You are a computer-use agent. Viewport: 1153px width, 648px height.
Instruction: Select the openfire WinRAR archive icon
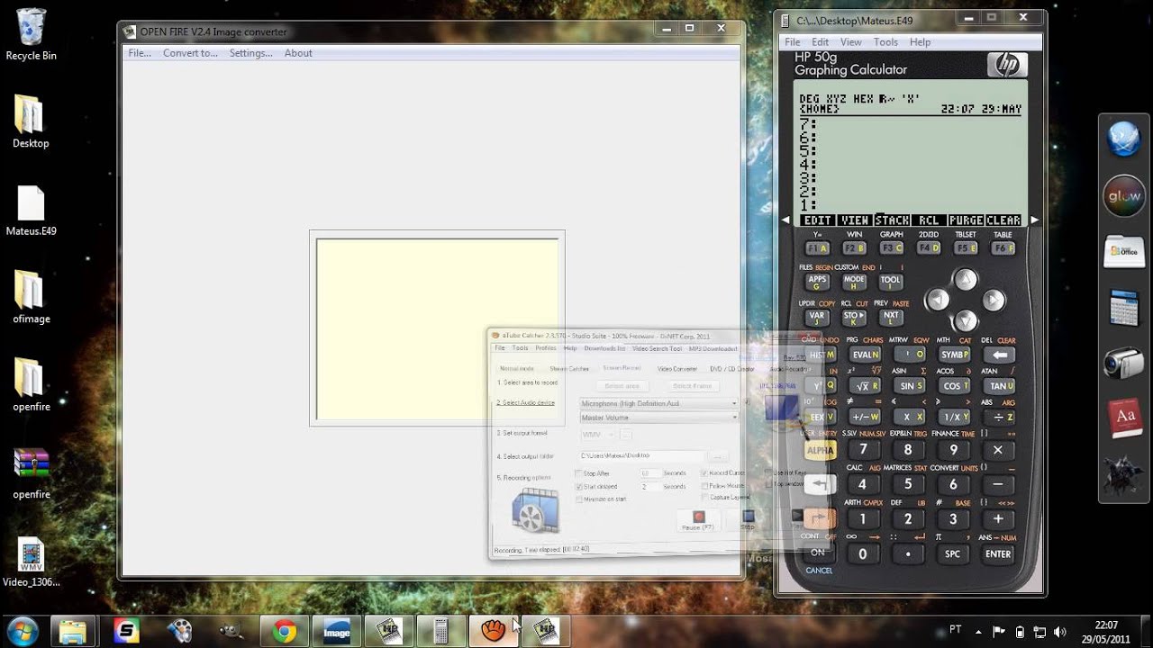(31, 473)
